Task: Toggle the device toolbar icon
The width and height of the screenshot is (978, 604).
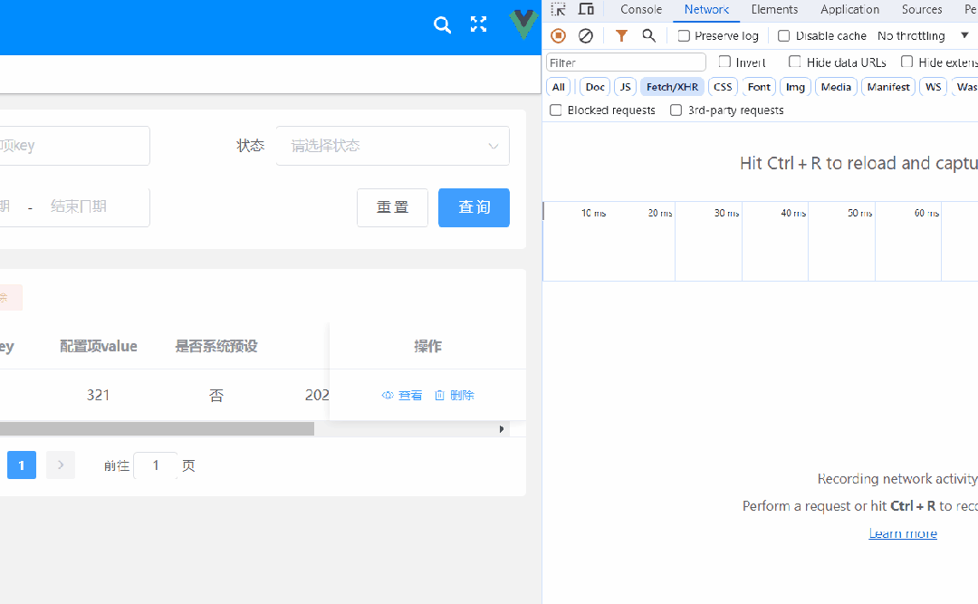Action: tap(586, 9)
